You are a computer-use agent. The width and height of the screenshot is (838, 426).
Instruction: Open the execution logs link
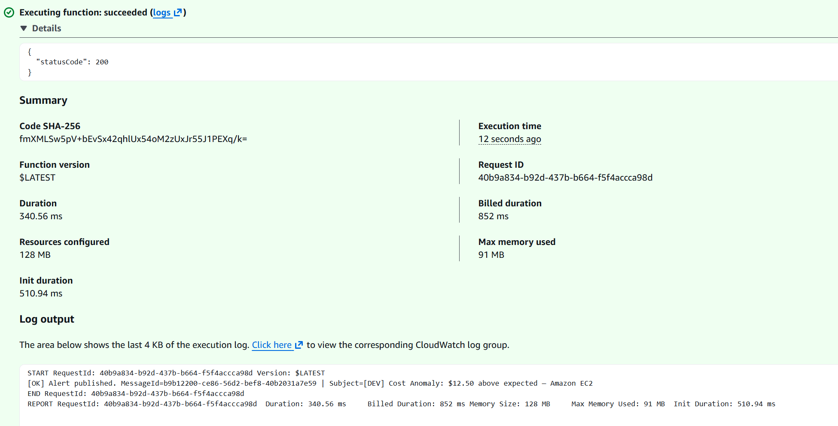[162, 12]
